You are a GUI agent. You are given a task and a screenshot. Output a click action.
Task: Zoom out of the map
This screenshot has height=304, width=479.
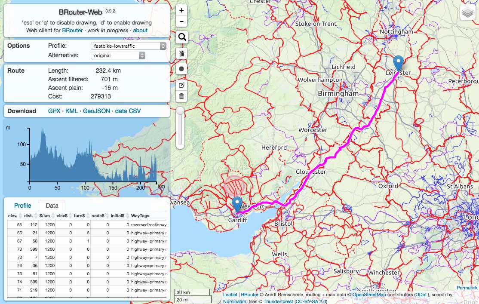tap(182, 21)
